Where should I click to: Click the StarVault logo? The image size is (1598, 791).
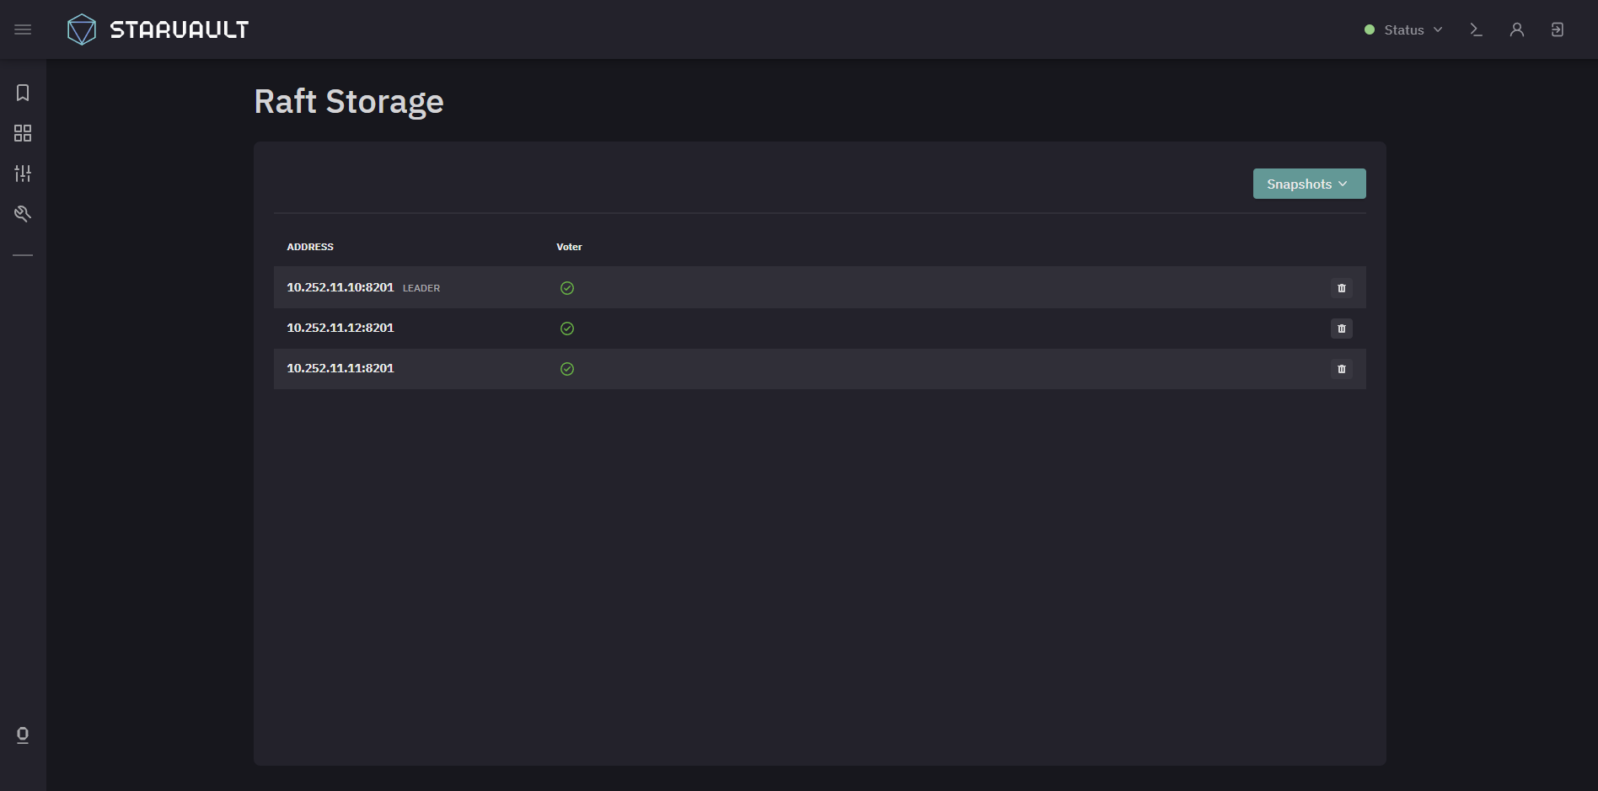click(x=158, y=29)
